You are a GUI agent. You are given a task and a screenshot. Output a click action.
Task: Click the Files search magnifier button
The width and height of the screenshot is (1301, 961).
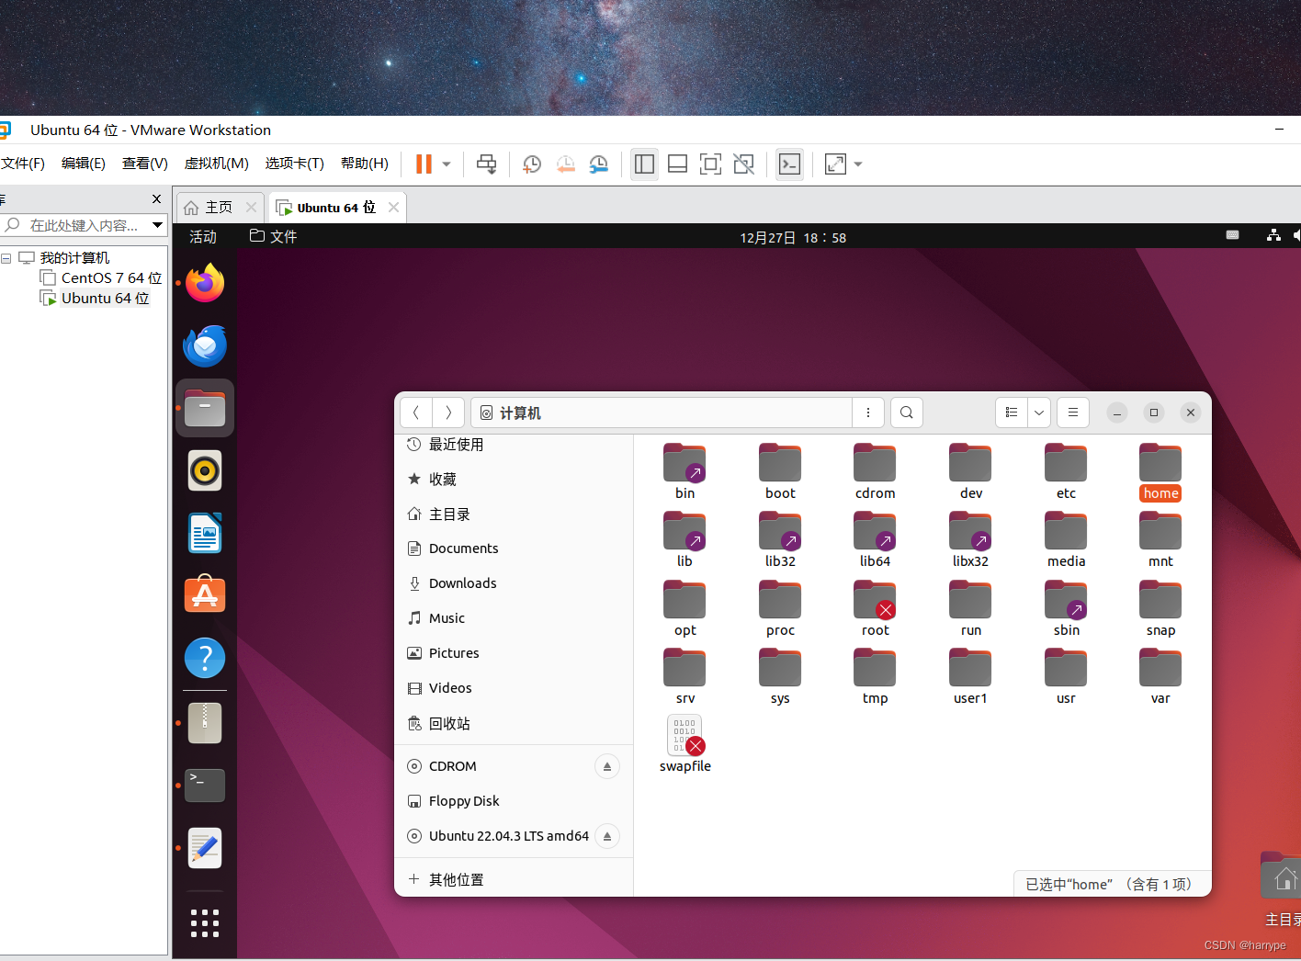pyautogui.click(x=907, y=413)
